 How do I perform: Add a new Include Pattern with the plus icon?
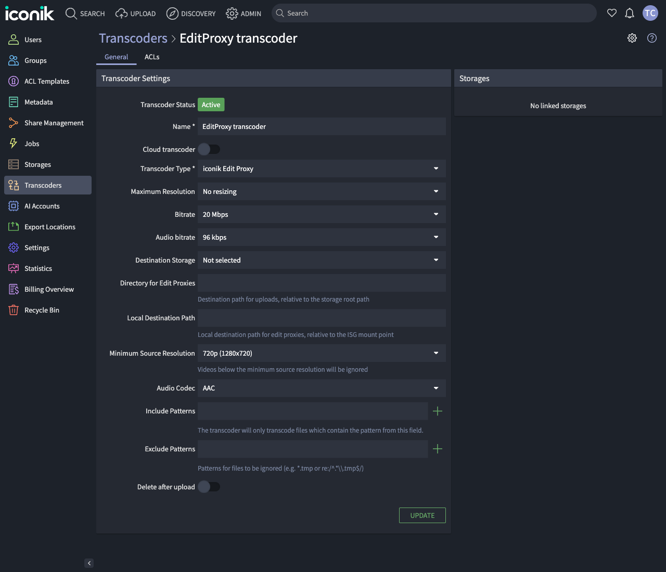[438, 411]
